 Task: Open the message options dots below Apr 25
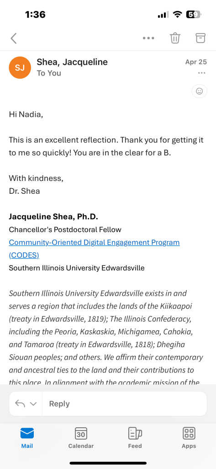(202, 73)
